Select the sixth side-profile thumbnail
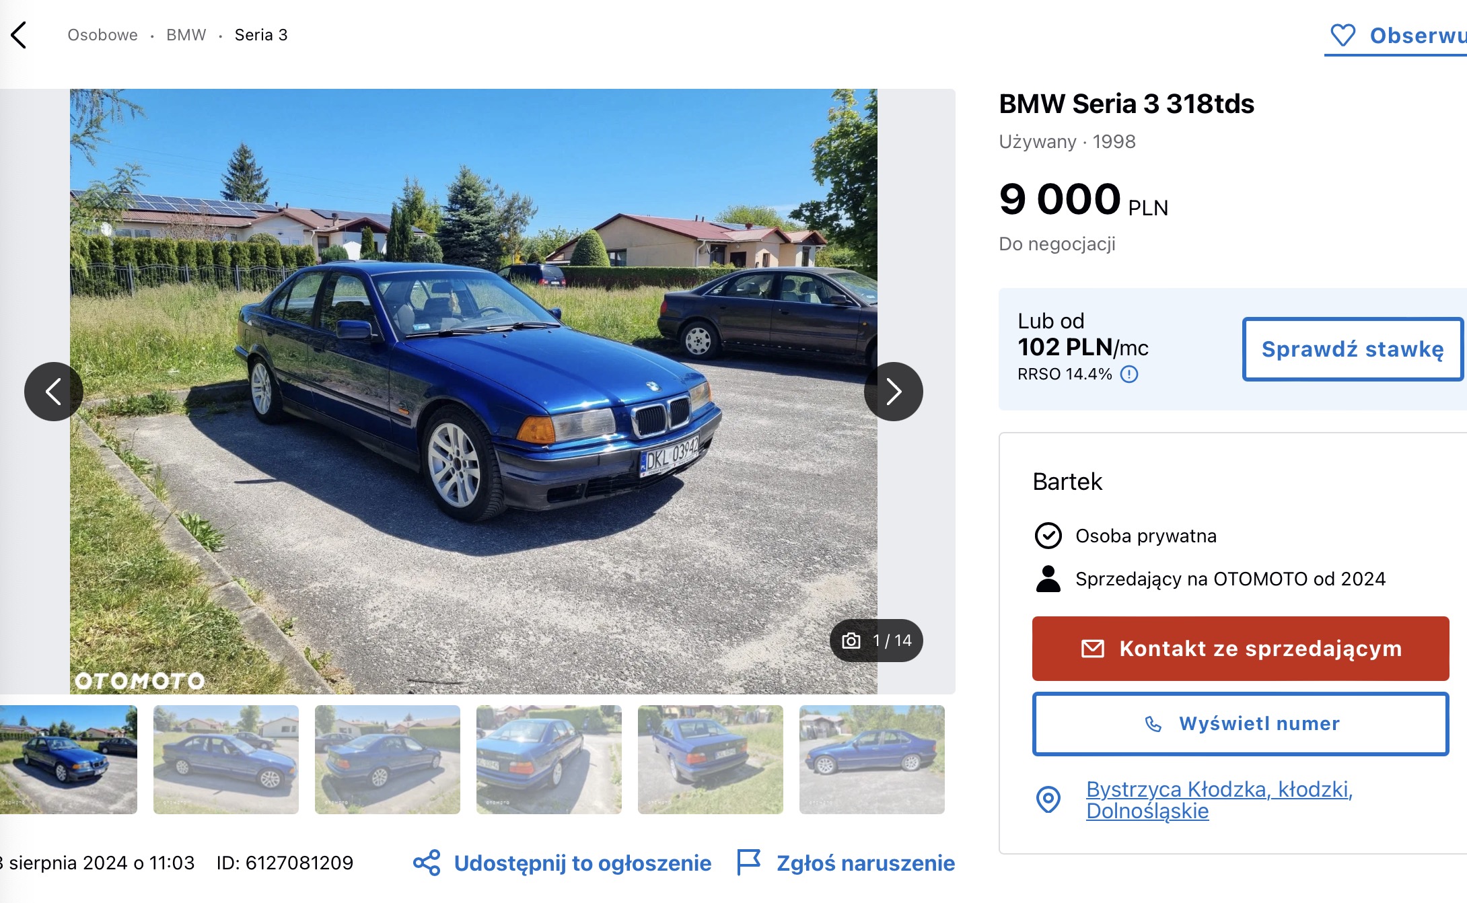 [872, 760]
